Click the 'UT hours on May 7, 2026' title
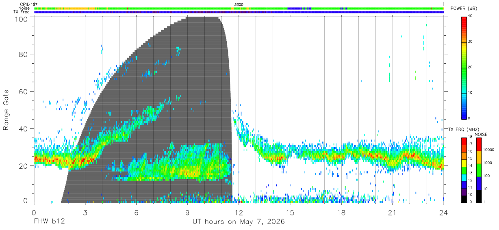The image size is (499, 230). [239, 222]
